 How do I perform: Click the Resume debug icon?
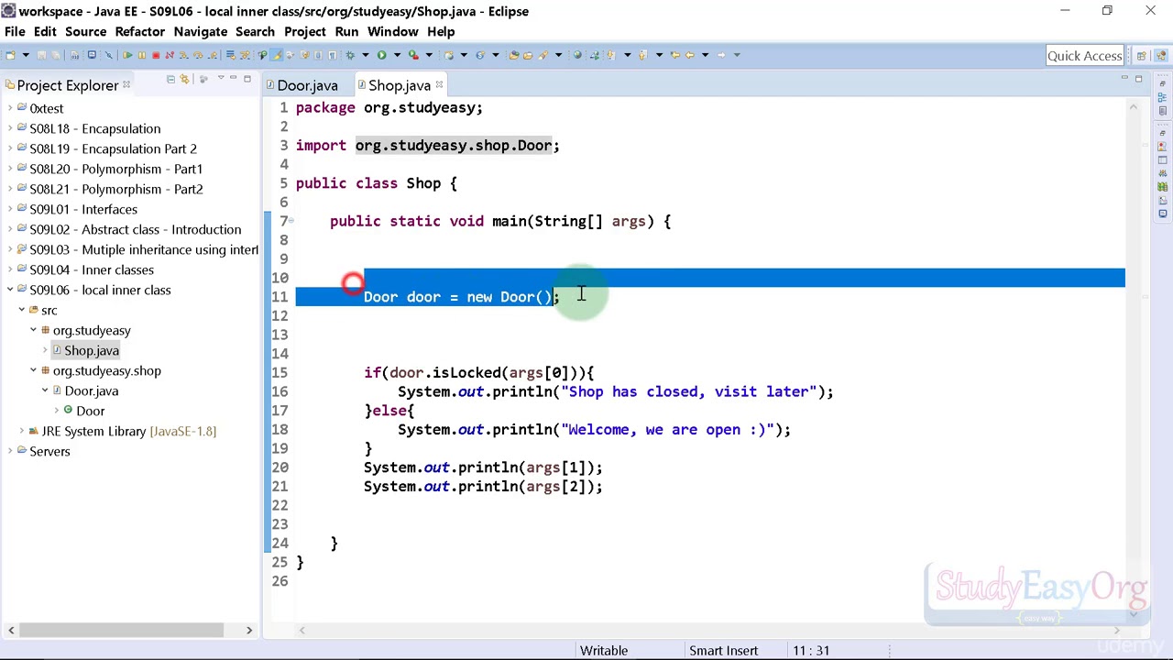coord(127,55)
